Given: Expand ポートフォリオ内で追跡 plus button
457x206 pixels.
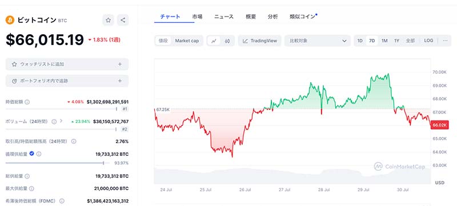Looking at the screenshot, I should (x=120, y=81).
